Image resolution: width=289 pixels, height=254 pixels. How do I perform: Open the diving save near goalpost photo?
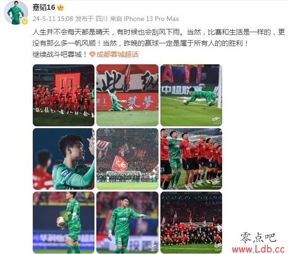click(191, 95)
